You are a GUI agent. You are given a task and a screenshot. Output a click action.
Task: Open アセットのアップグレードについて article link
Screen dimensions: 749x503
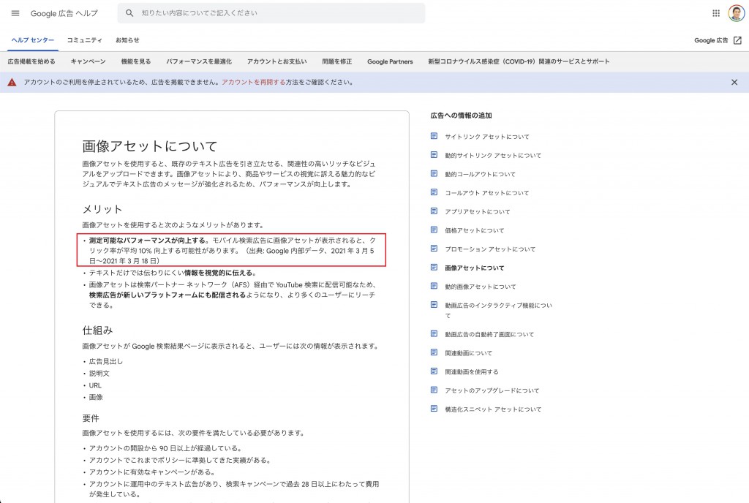[492, 390]
